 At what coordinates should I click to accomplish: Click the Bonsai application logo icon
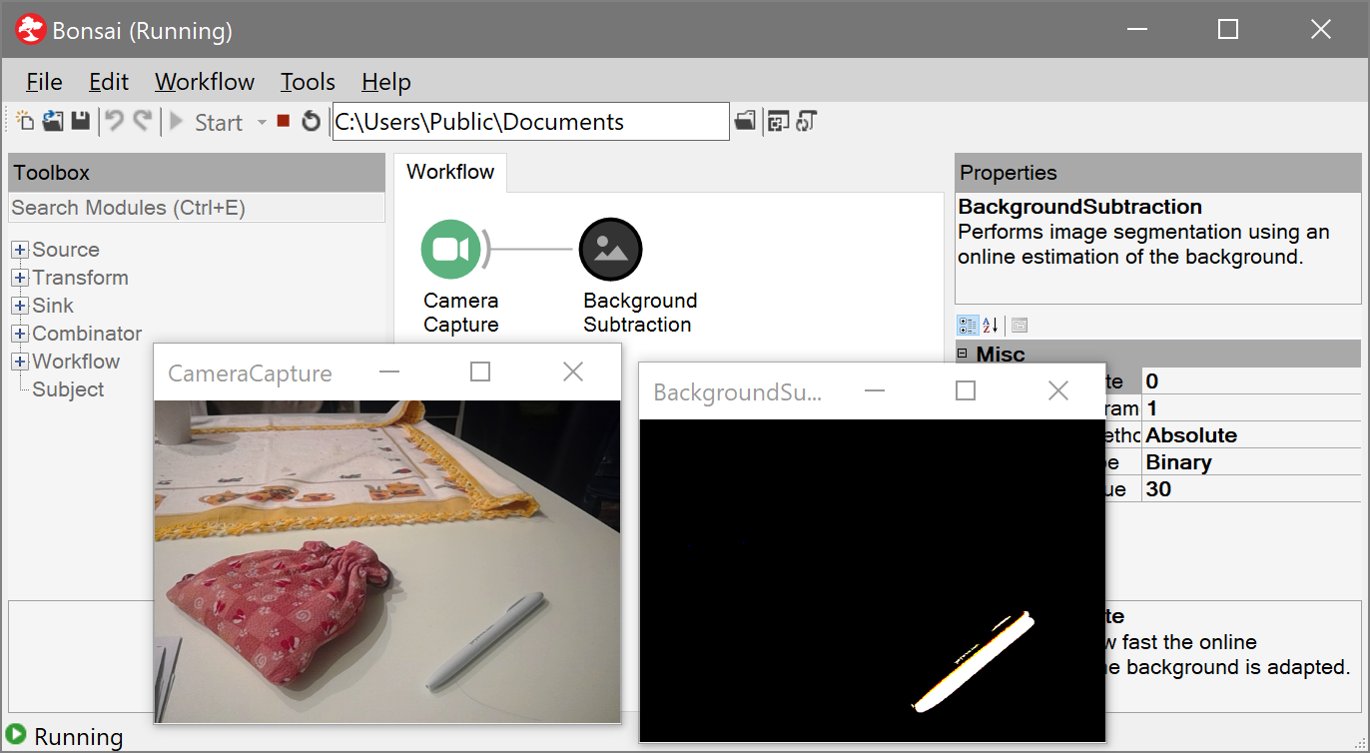click(31, 31)
